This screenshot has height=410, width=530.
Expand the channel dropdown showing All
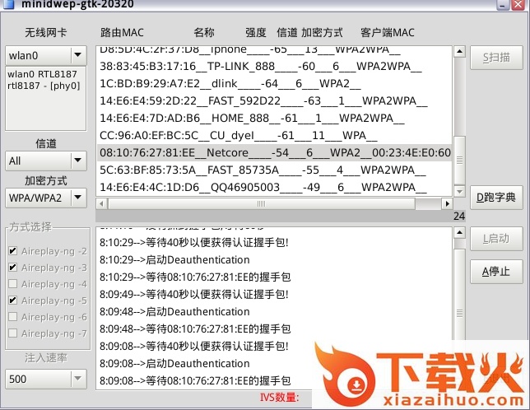click(46, 161)
